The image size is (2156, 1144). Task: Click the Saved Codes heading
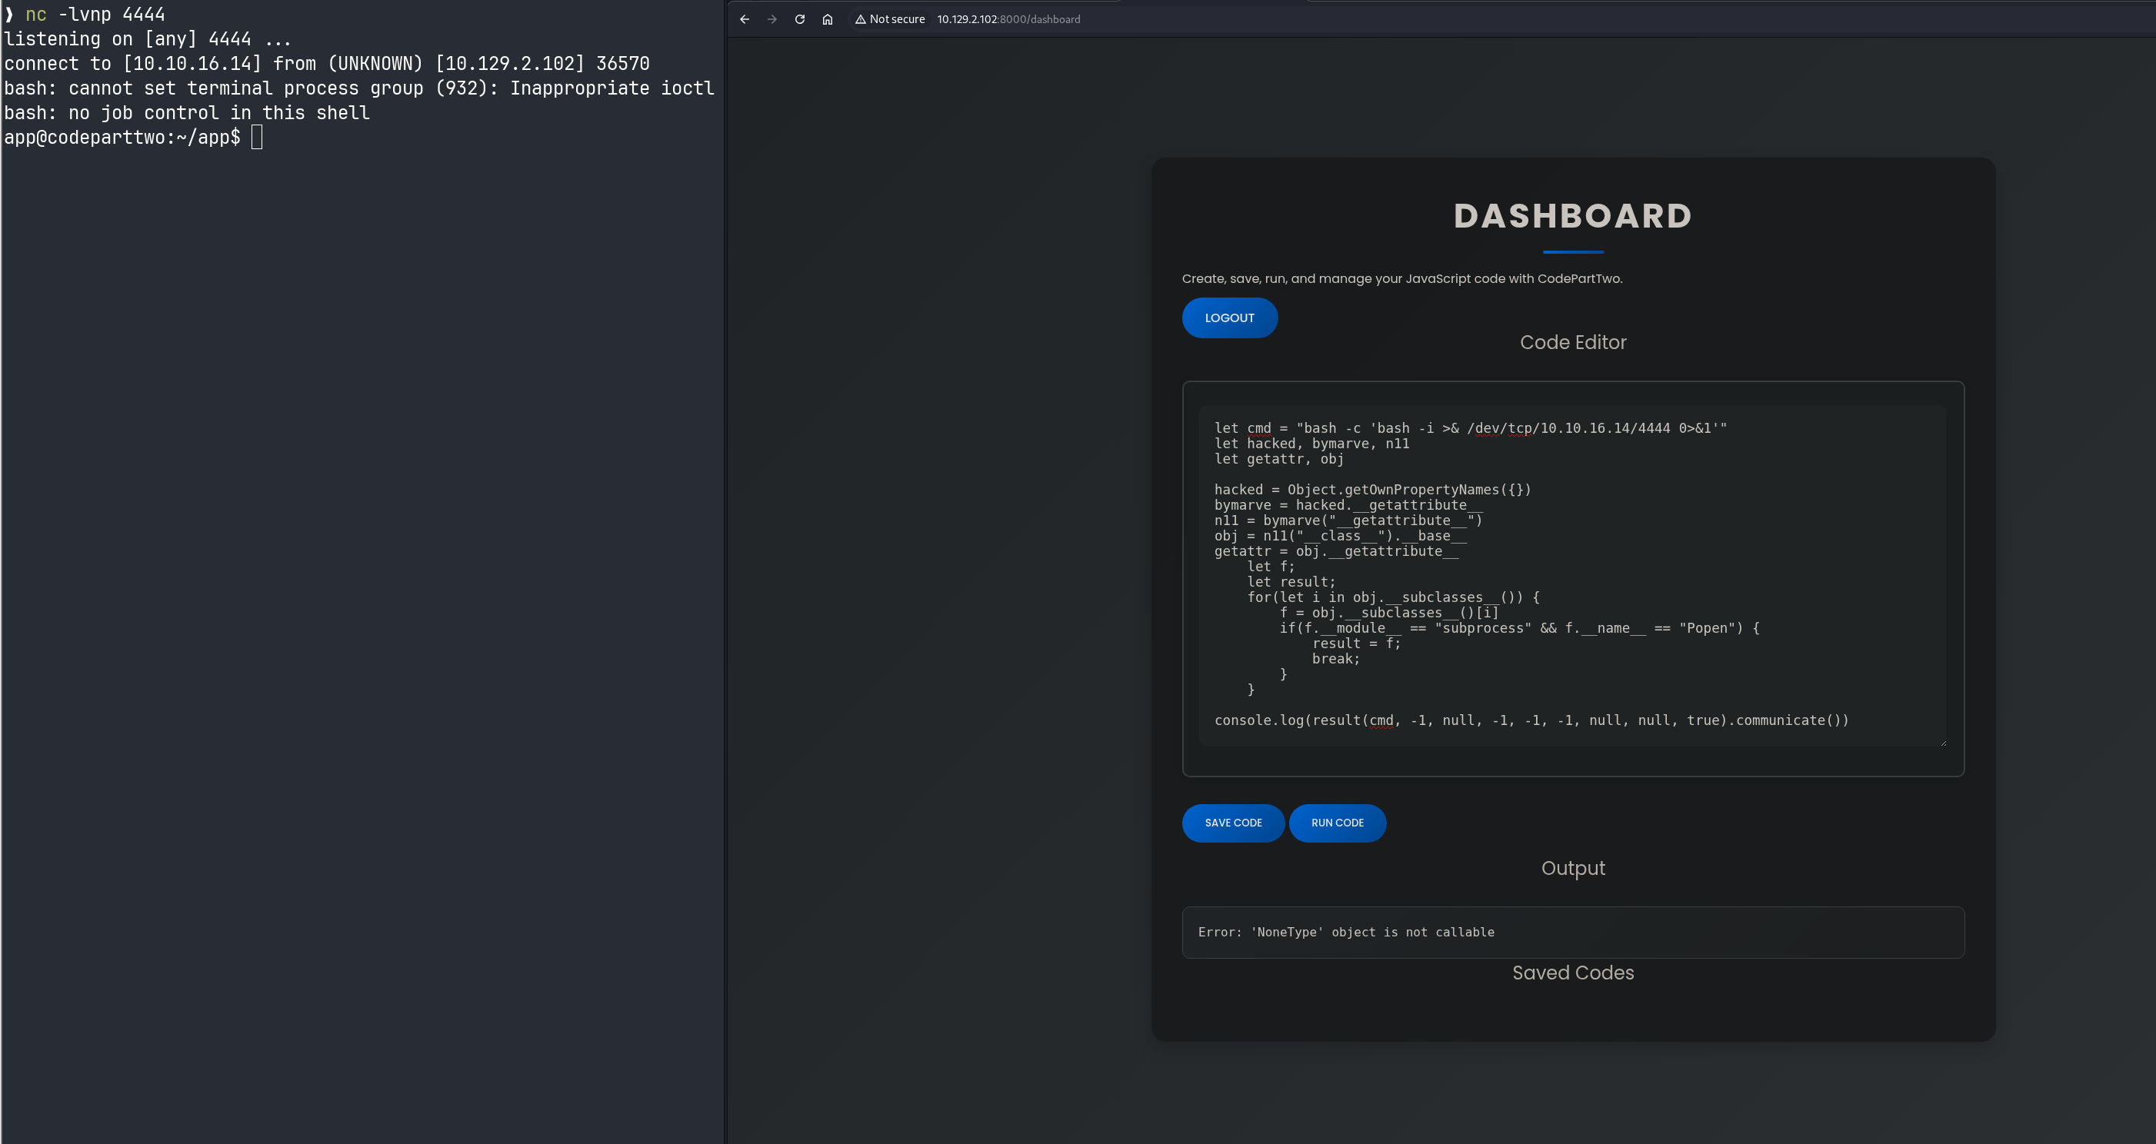coord(1571,973)
